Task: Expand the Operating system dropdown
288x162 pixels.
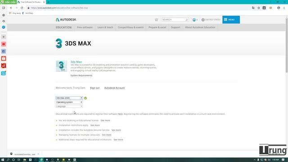Action: 69,102
